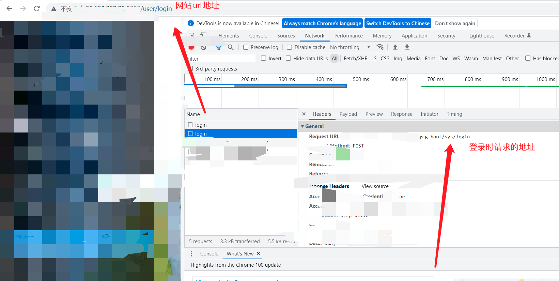
Task: Enable the Preserve log checkbox
Action: click(x=246, y=47)
